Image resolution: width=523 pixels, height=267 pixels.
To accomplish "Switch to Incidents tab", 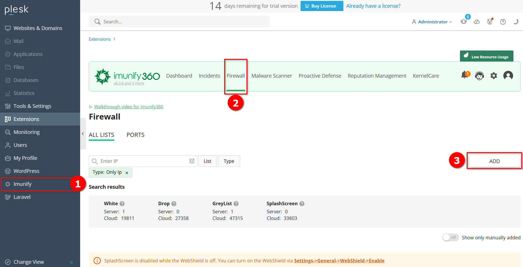I will pos(209,76).
